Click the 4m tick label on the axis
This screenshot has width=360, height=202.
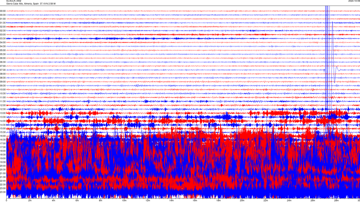pos(54,201)
